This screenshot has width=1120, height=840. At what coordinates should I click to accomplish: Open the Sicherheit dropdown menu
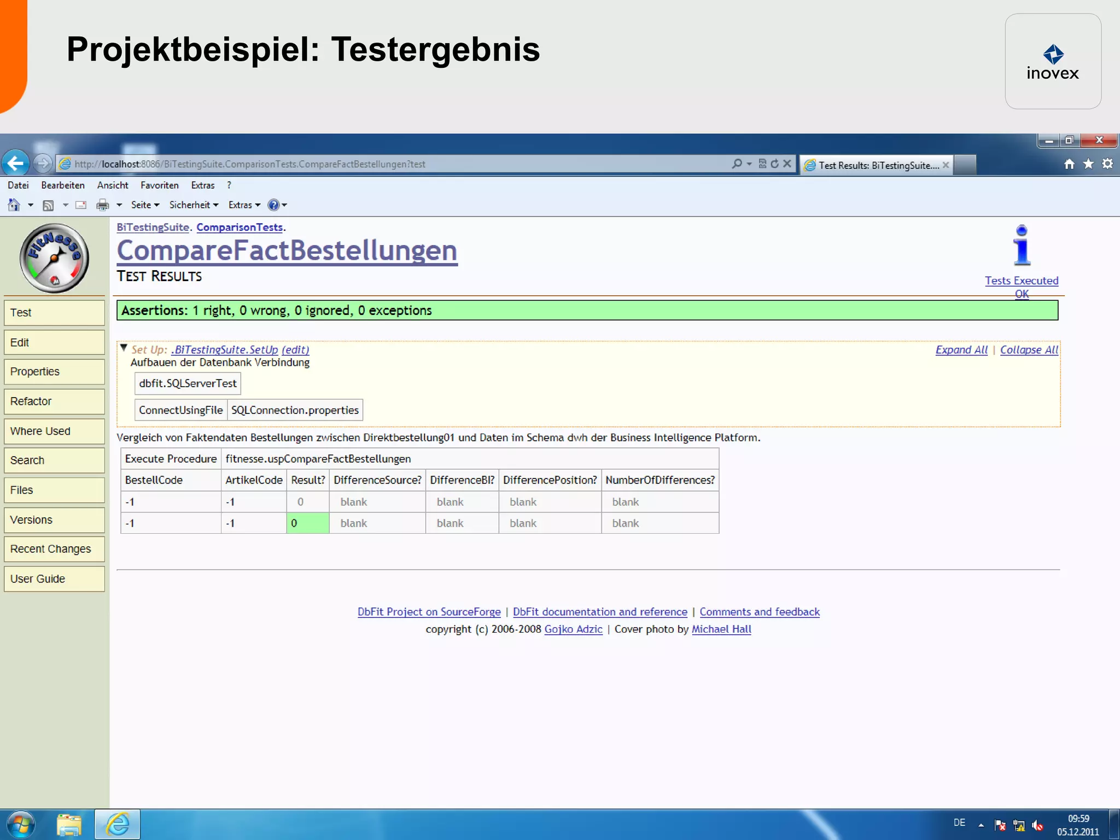194,205
